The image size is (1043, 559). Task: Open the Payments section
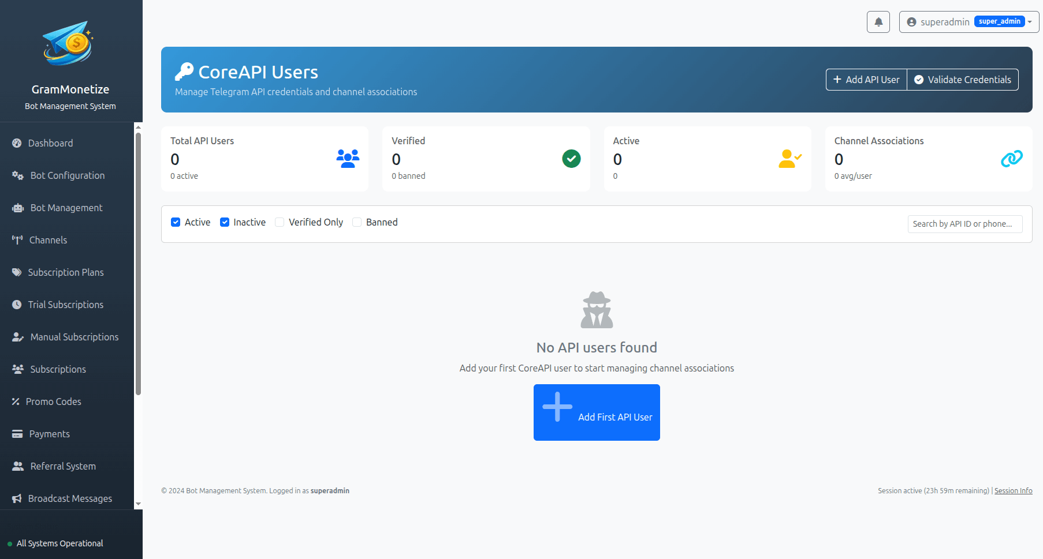[49, 433]
